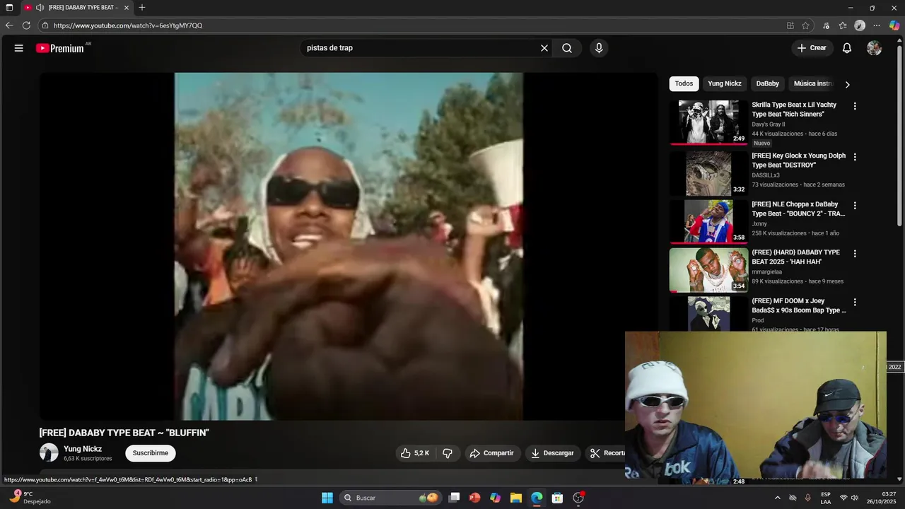Open the apps split-screen icon in address bar

pos(790,25)
